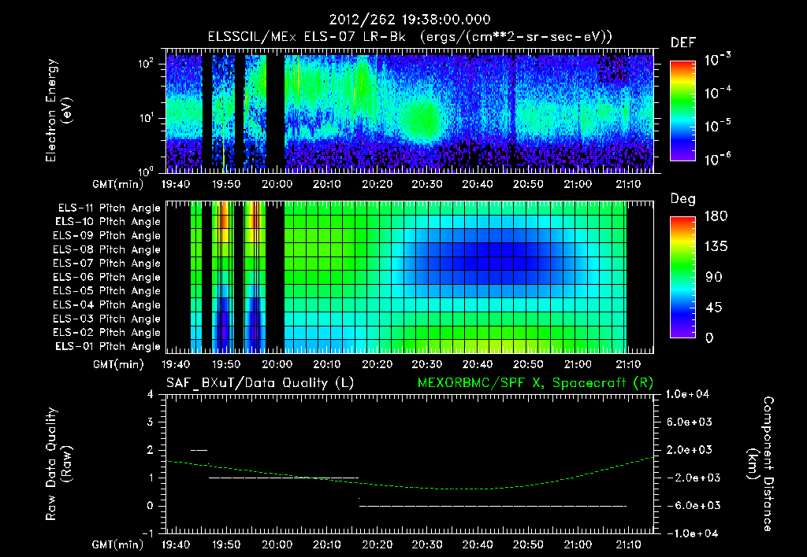Click the SAF_BXuT/Data Quality (L) title
This screenshot has width=807, height=557.
(x=260, y=383)
